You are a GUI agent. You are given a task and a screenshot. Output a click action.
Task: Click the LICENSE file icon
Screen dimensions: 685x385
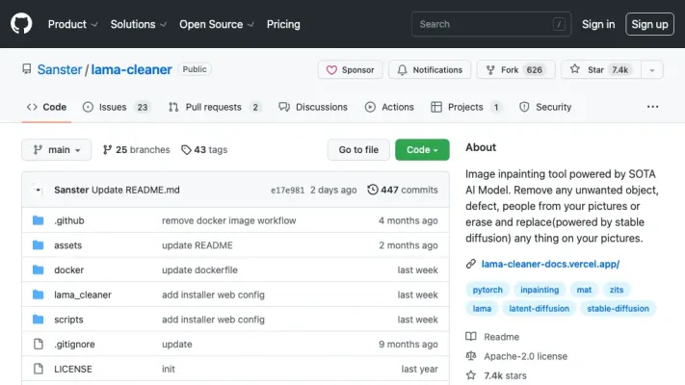click(x=39, y=369)
